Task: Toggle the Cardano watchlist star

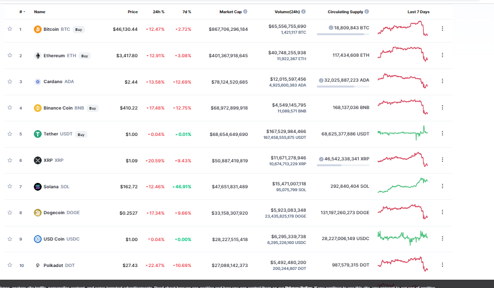Action: [x=10, y=82]
